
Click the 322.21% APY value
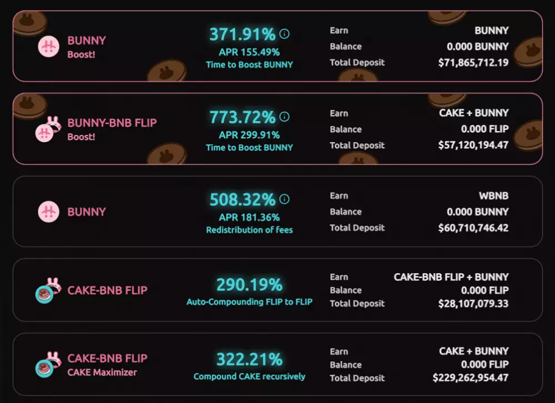[249, 360]
